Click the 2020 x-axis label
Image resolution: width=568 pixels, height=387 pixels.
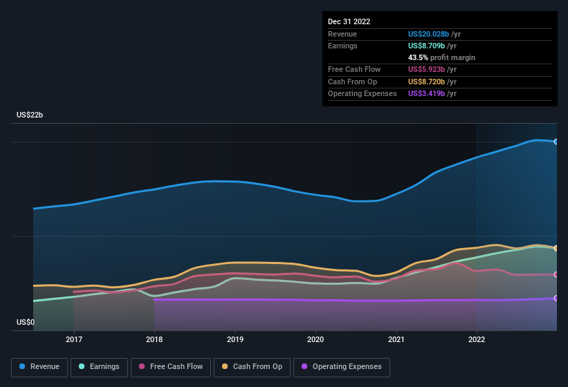pyautogui.click(x=315, y=339)
